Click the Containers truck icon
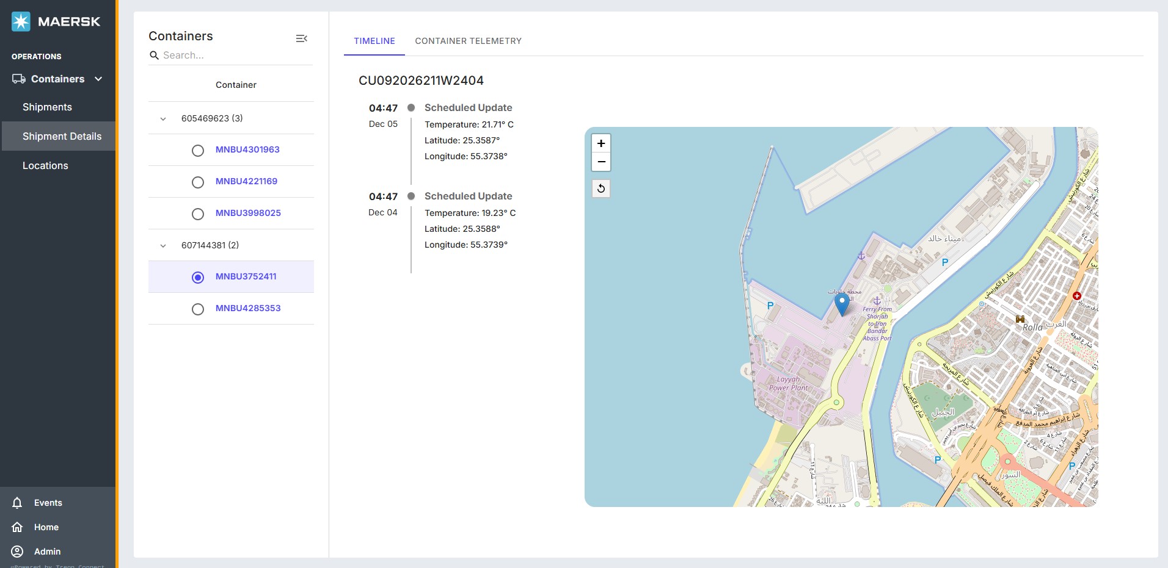The image size is (1168, 568). coord(19,79)
